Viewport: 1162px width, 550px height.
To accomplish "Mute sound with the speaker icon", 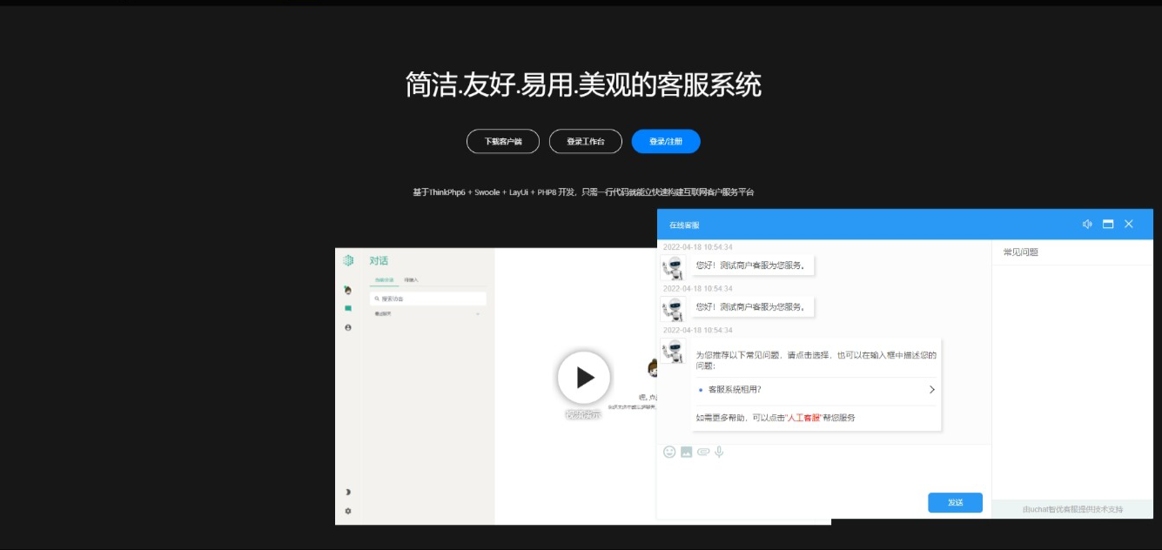I will tap(1087, 224).
